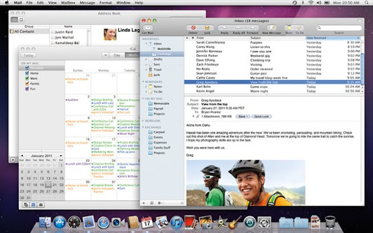Click Quick Look attachment button
Image resolution: width=373 pixels, height=233 pixels.
click(262, 116)
